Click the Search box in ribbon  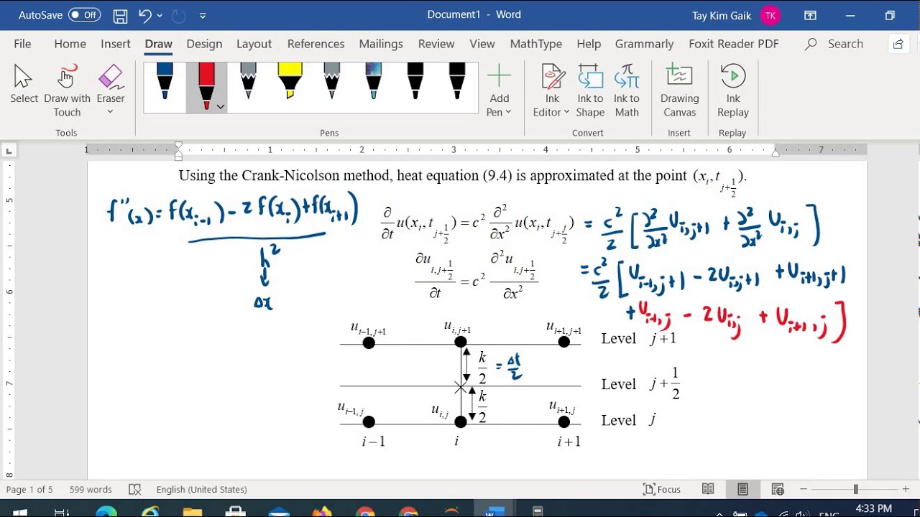pos(834,44)
